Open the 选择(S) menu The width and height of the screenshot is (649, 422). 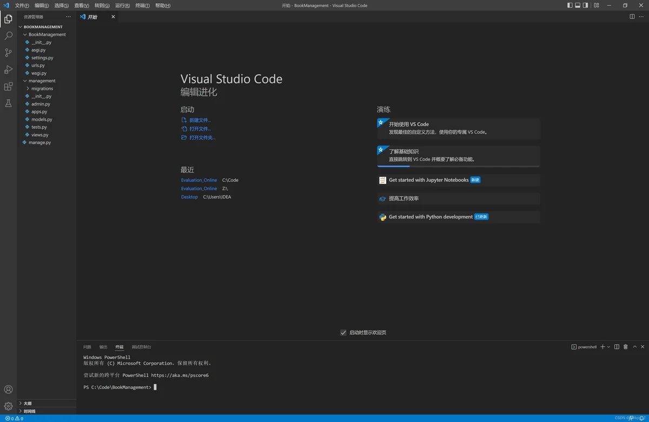click(62, 5)
